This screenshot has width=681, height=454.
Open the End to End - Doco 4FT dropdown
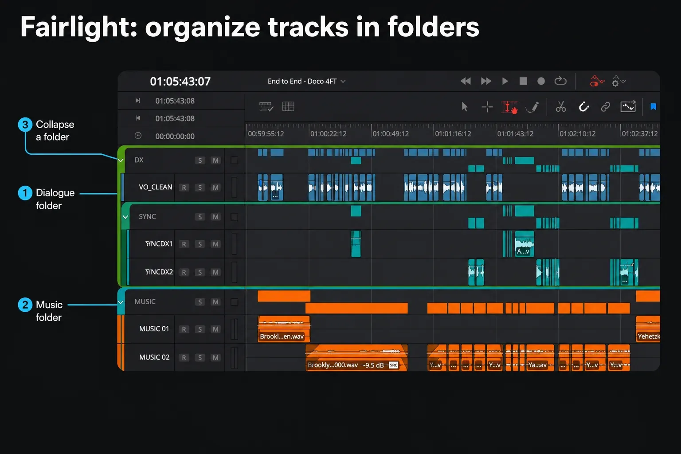click(306, 81)
